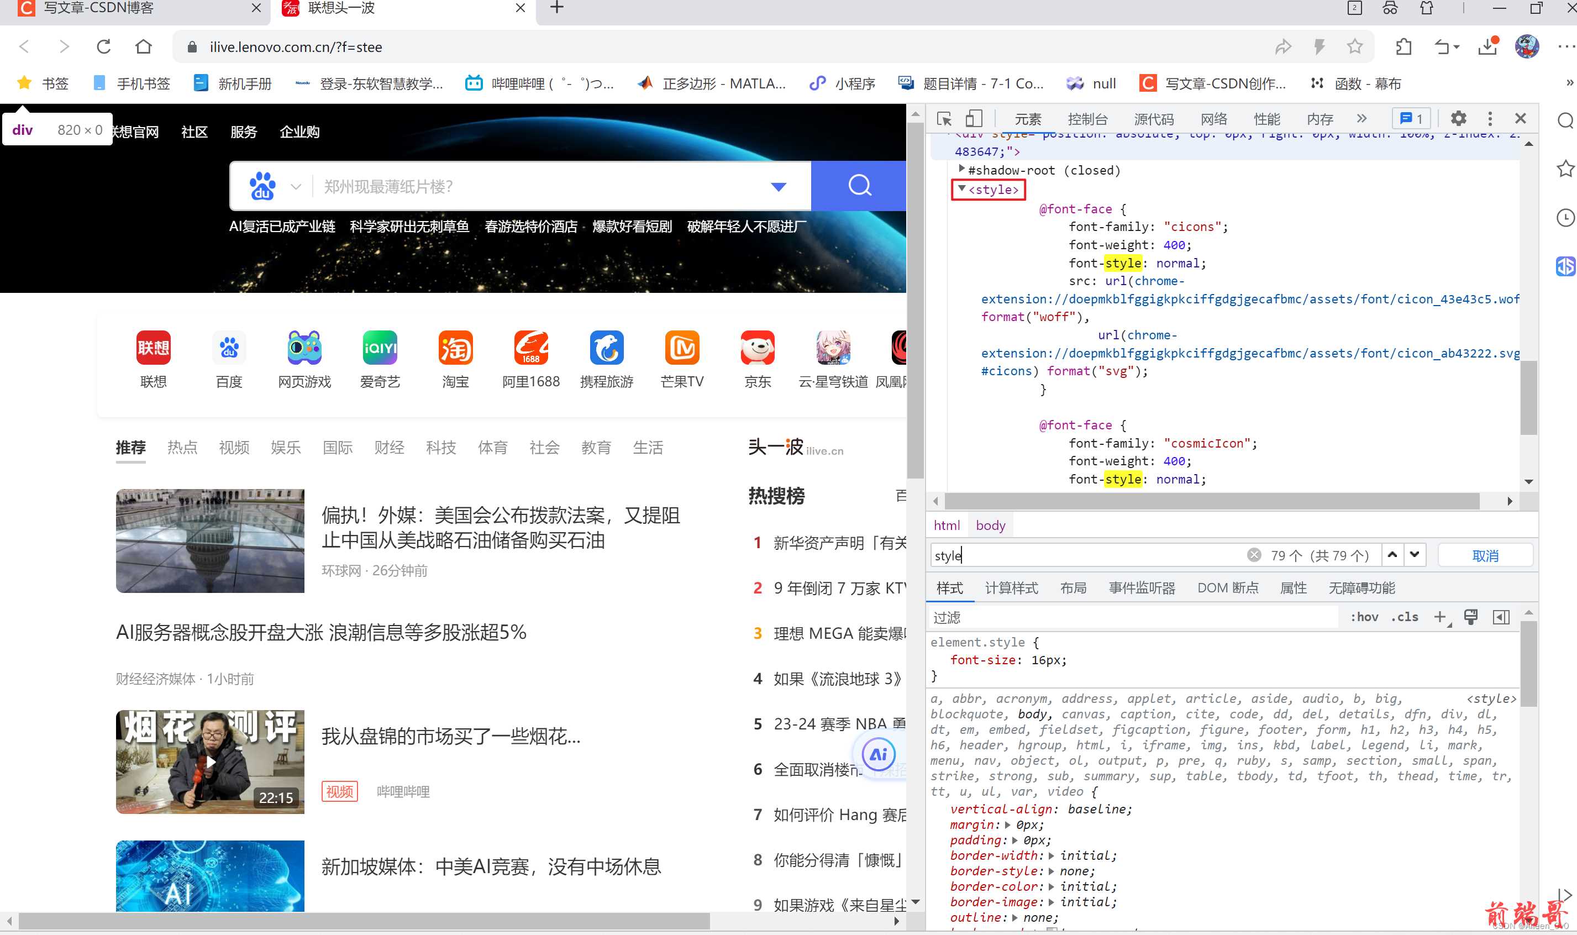Add new style rule plus icon
Viewport: 1577px width, 935px height.
tap(1439, 617)
